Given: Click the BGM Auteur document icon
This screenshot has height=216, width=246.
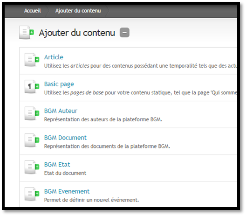Looking at the screenshot, I should 32,113.
